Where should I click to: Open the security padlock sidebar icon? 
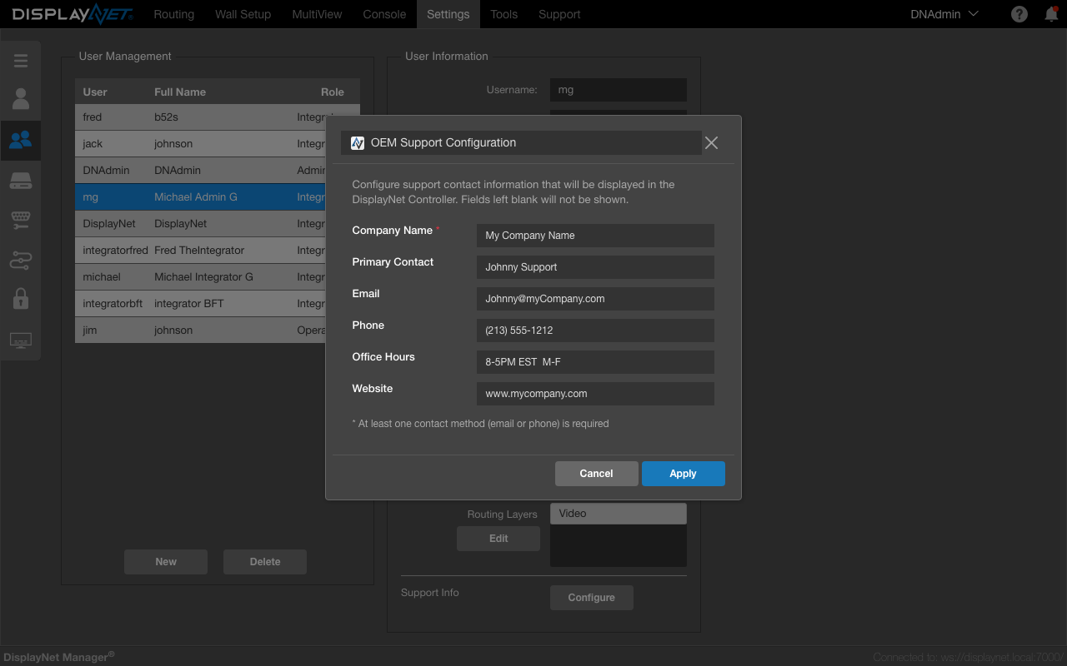pos(21,299)
